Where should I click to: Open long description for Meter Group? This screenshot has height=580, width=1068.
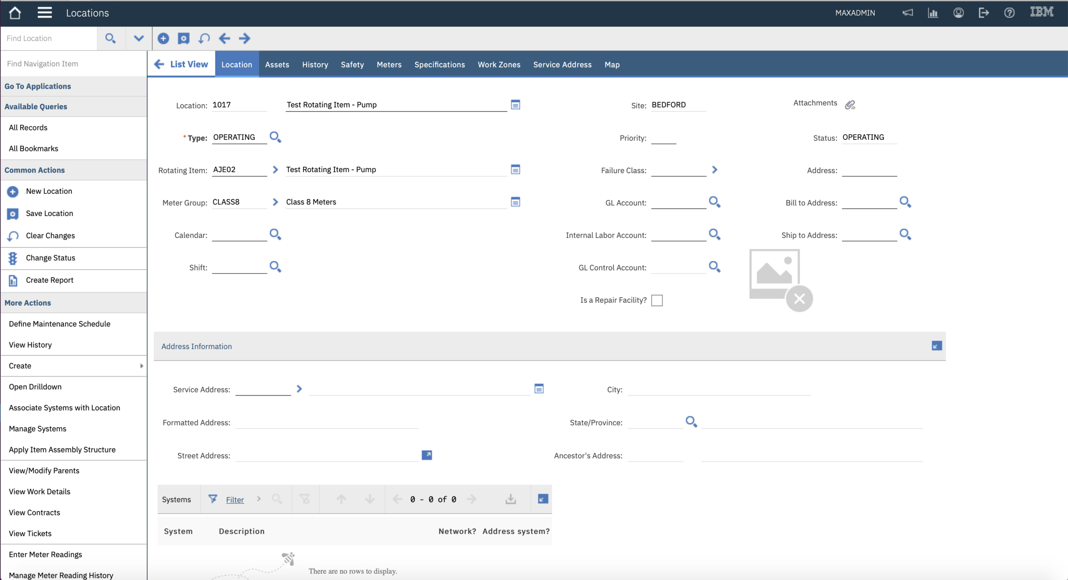point(515,202)
